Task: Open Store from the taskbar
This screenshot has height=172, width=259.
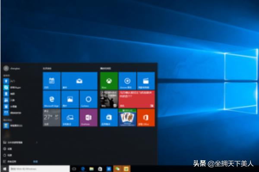Action: (100, 169)
